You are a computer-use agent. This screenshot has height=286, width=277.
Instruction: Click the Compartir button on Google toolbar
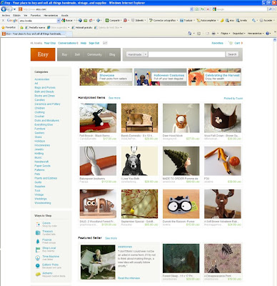pos(113,21)
